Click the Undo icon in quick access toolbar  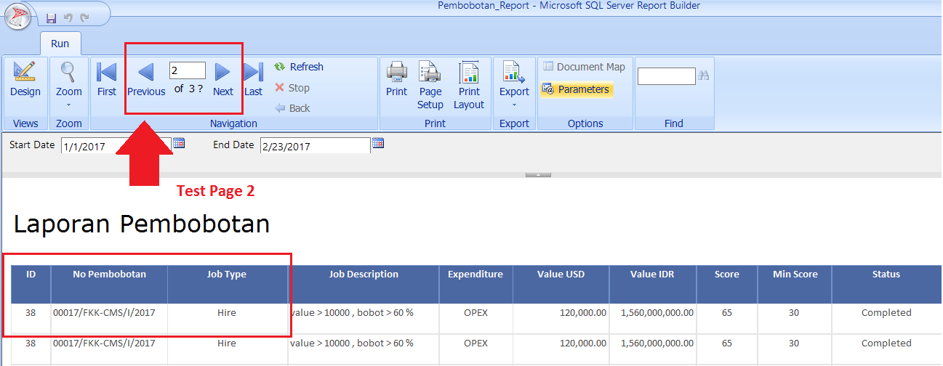(68, 17)
